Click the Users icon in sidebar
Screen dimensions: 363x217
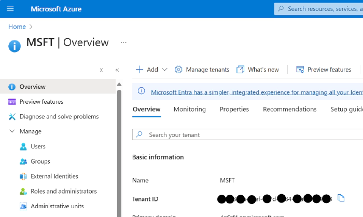coord(23,146)
